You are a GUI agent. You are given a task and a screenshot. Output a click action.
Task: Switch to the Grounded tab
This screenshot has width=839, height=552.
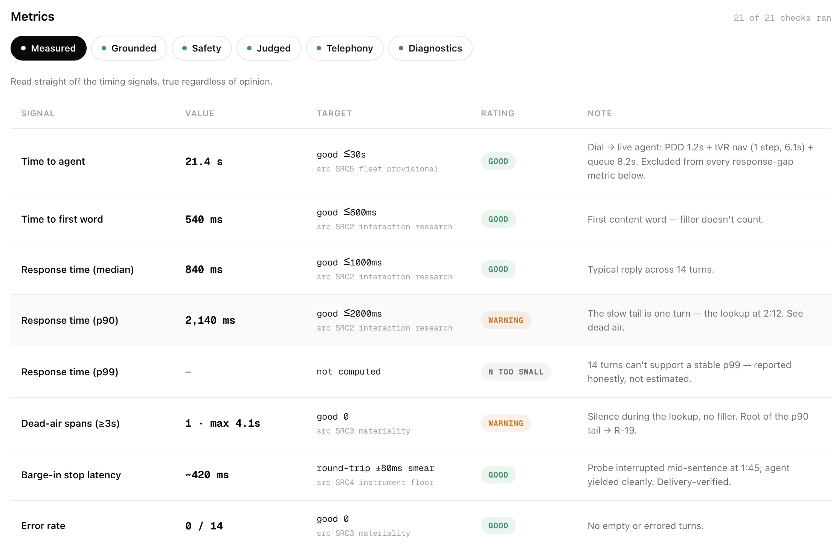129,48
